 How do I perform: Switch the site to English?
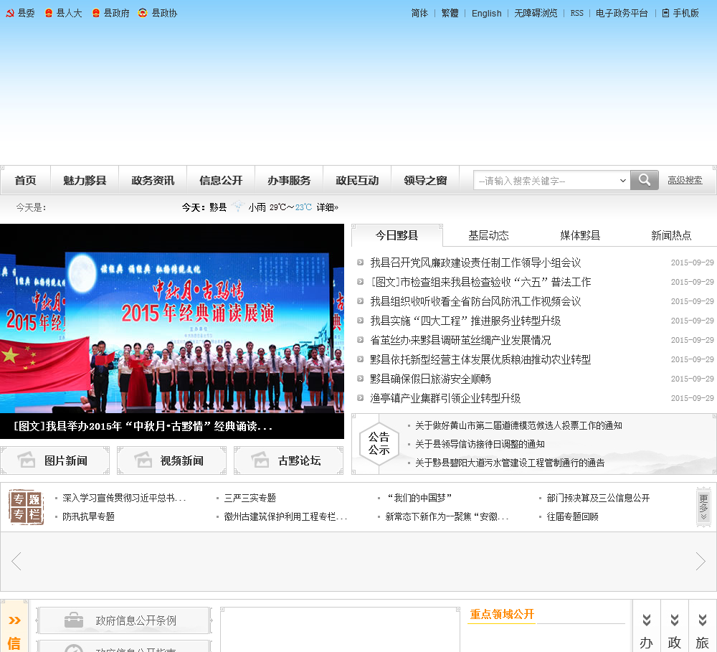(x=487, y=13)
